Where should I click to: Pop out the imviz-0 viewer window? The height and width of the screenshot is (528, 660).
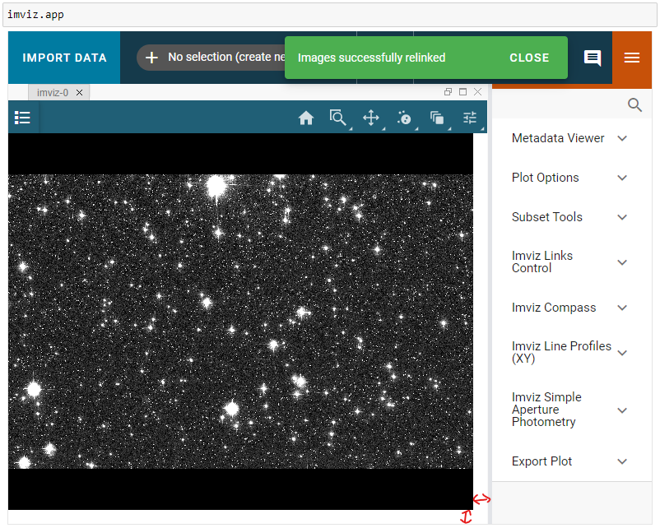pos(448,92)
